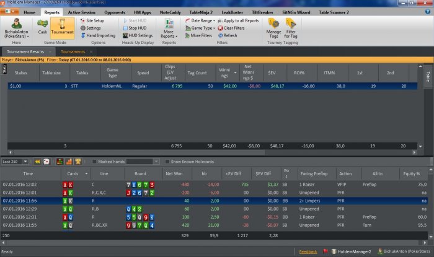The width and height of the screenshot is (434, 257).
Task: Switch game mode to Cash
Action: pyautogui.click(x=42, y=27)
